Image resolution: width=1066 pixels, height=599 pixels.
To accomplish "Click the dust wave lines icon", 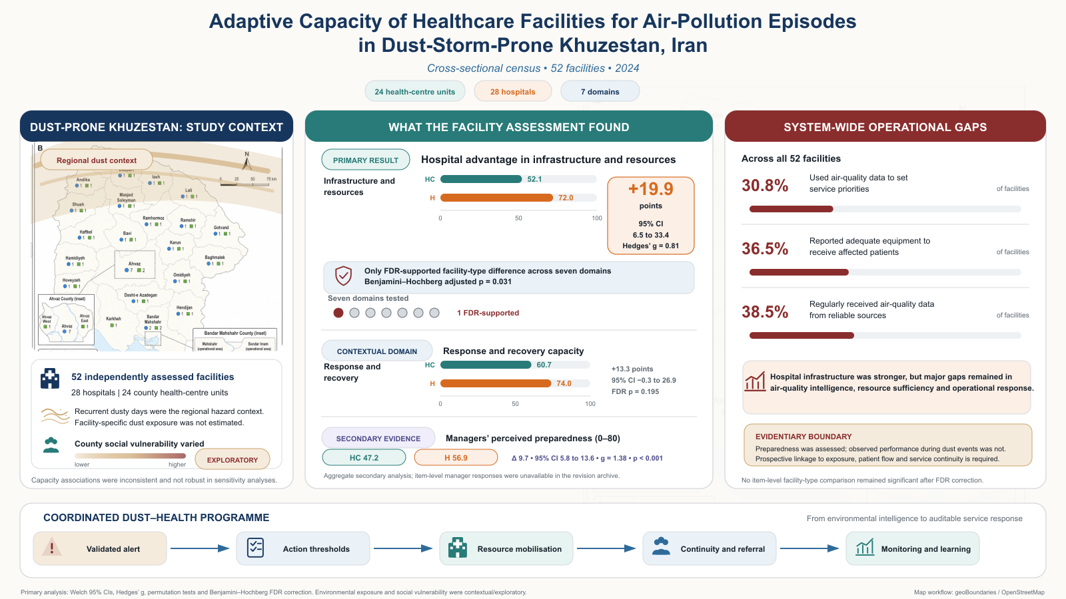I will click(55, 417).
